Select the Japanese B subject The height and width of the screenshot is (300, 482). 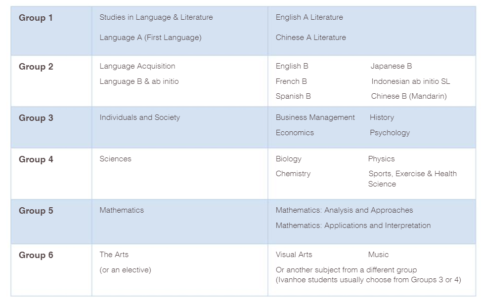pos(391,66)
